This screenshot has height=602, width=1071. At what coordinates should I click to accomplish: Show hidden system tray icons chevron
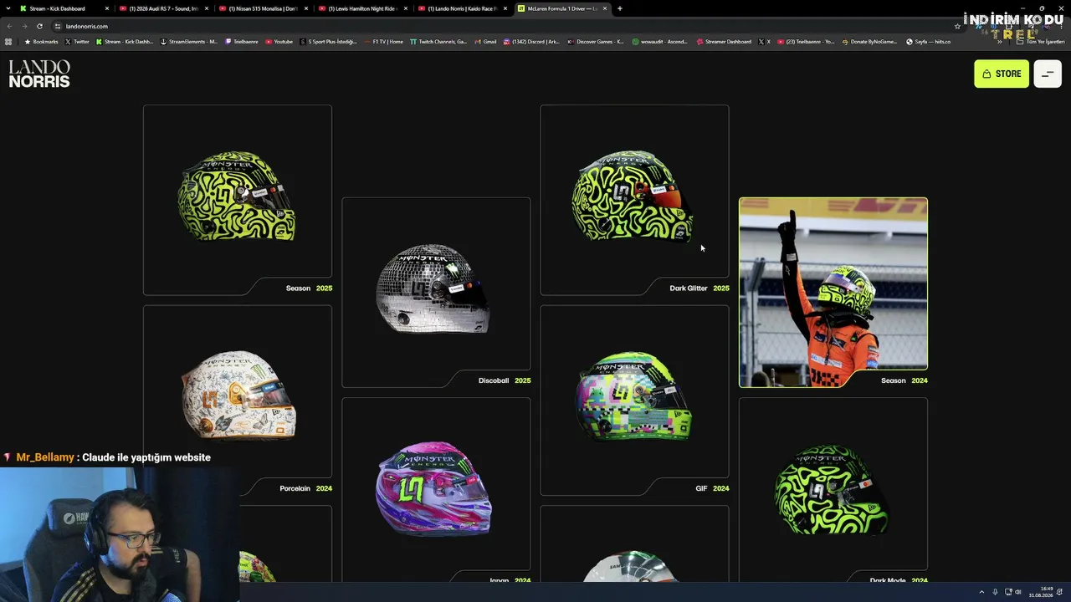[x=981, y=592]
